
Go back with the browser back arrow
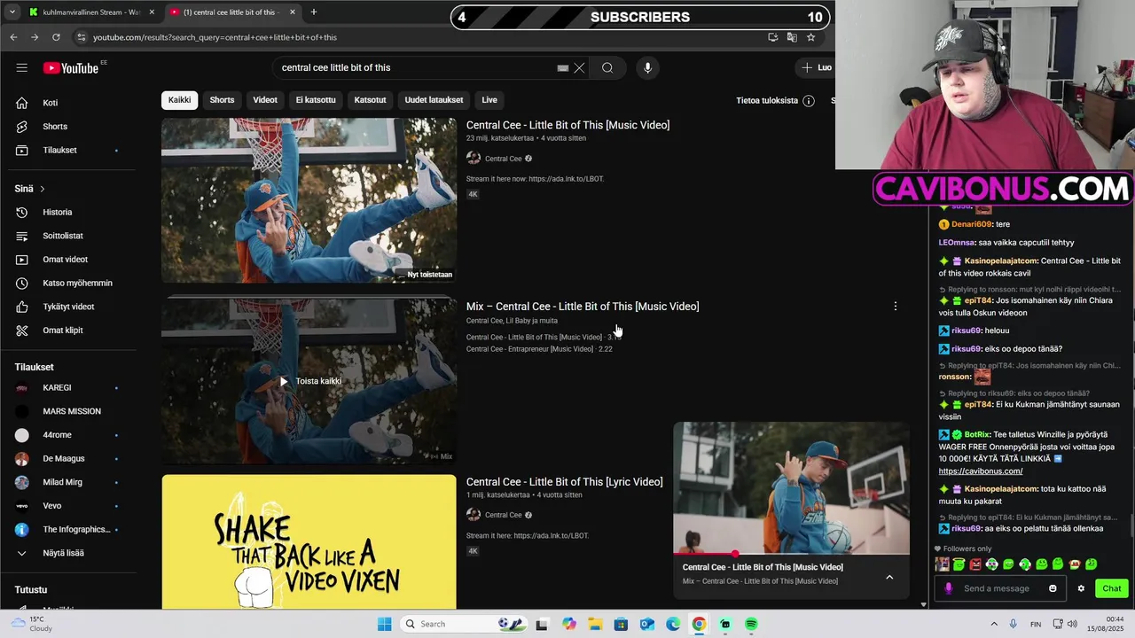pos(13,37)
